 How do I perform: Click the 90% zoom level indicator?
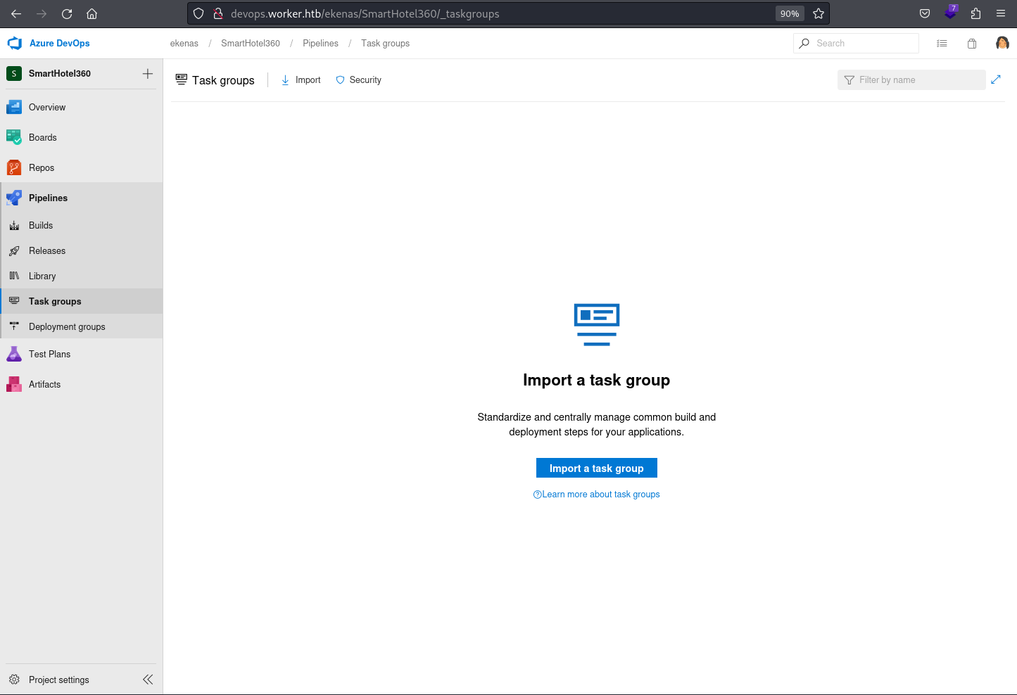[790, 13]
